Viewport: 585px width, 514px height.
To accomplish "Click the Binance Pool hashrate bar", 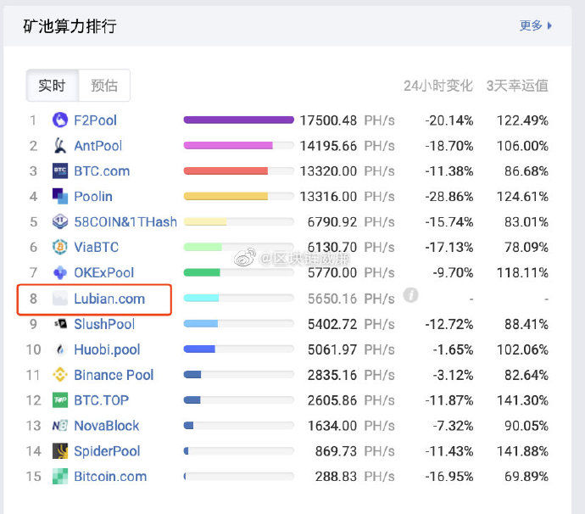I will click(x=192, y=374).
